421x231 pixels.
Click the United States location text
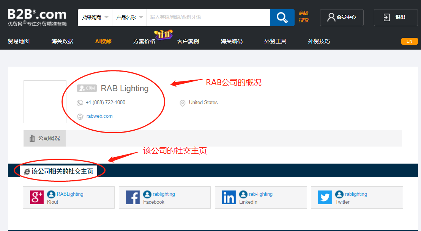pyautogui.click(x=203, y=102)
